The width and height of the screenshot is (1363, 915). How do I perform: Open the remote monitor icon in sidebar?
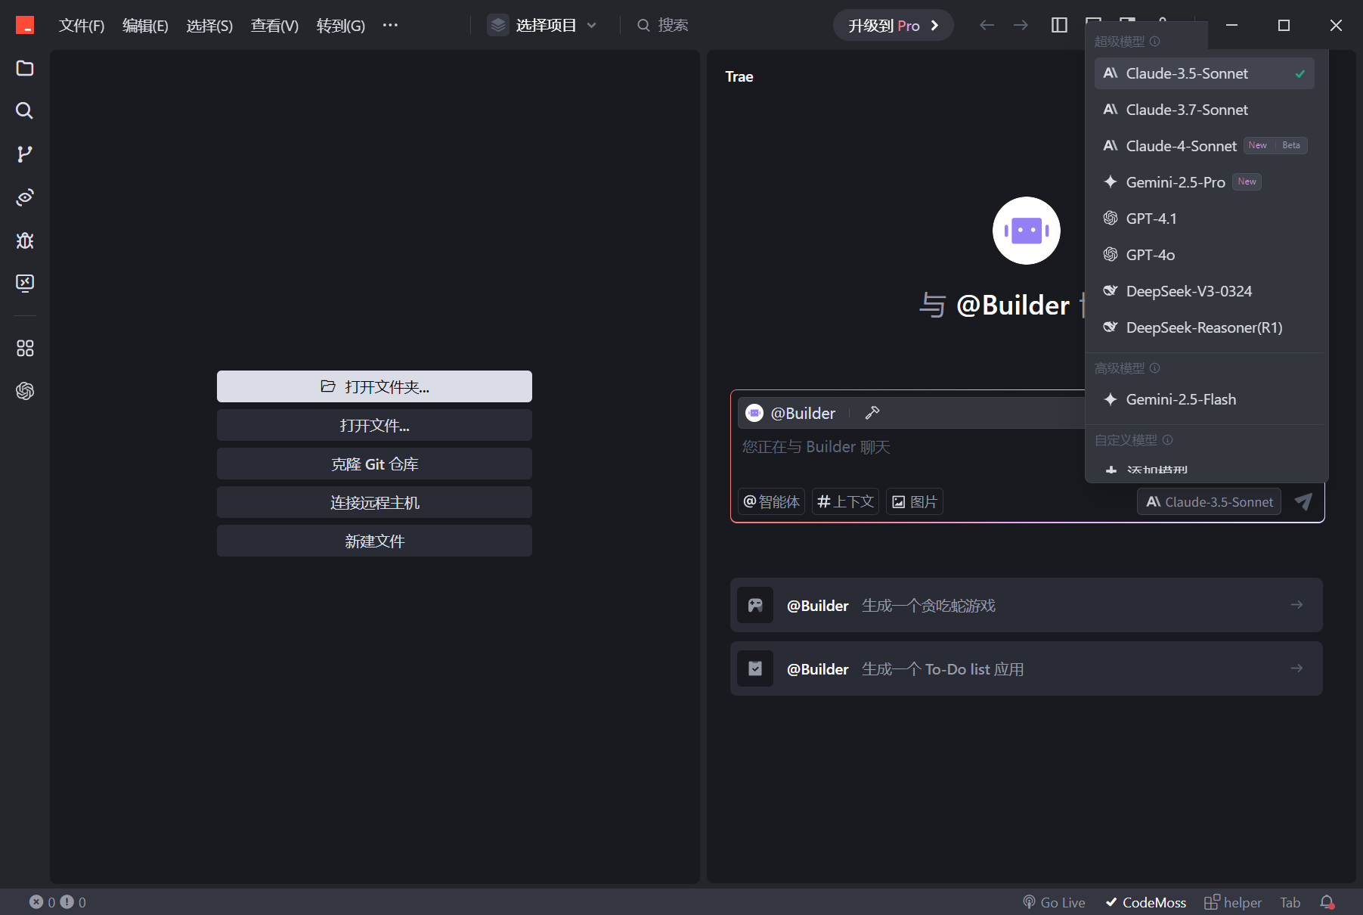point(25,284)
